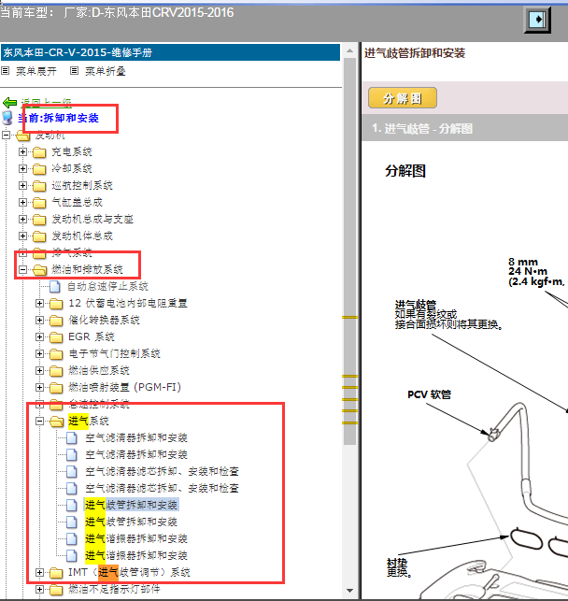
Task: Click the folder icon of EGR 系统
Action: click(x=56, y=337)
